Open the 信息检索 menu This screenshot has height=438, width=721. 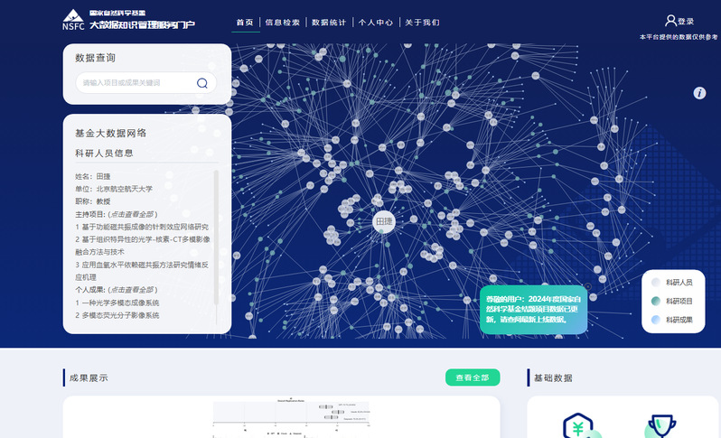(x=283, y=22)
